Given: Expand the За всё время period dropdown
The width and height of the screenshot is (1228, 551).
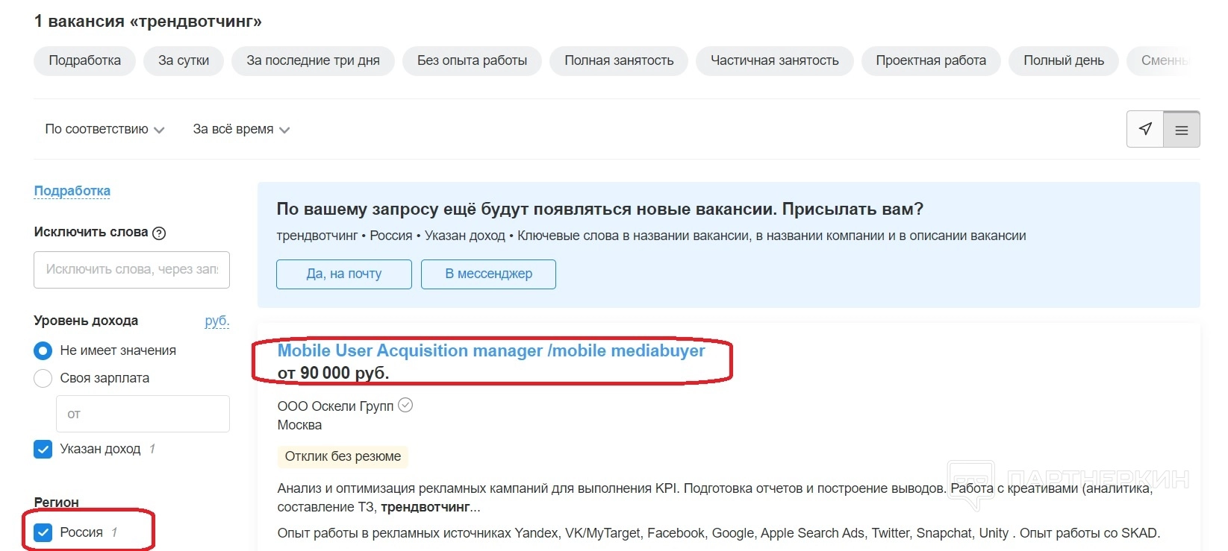Looking at the screenshot, I should [241, 130].
